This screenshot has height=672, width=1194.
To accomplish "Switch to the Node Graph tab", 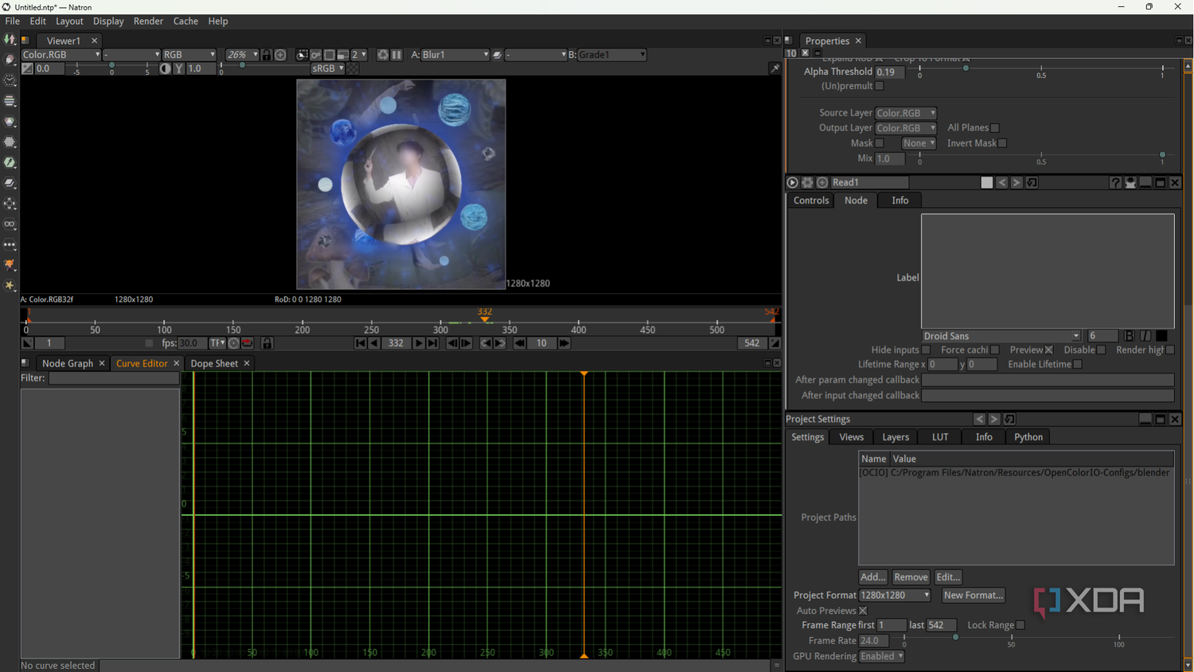I will (x=67, y=363).
